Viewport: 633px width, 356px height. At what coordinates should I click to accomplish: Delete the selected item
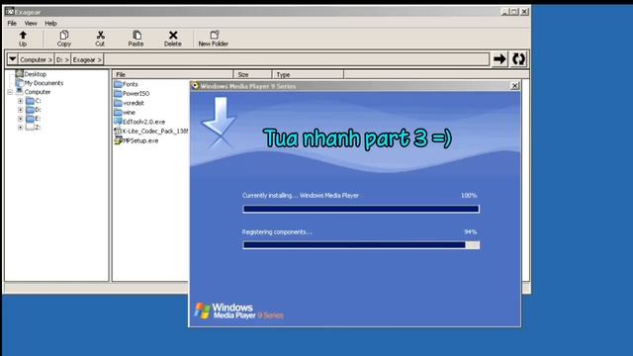[173, 39]
